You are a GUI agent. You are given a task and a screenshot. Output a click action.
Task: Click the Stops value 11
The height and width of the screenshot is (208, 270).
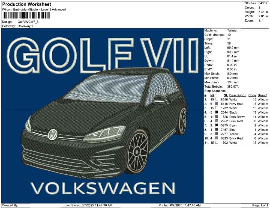pos(229,39)
